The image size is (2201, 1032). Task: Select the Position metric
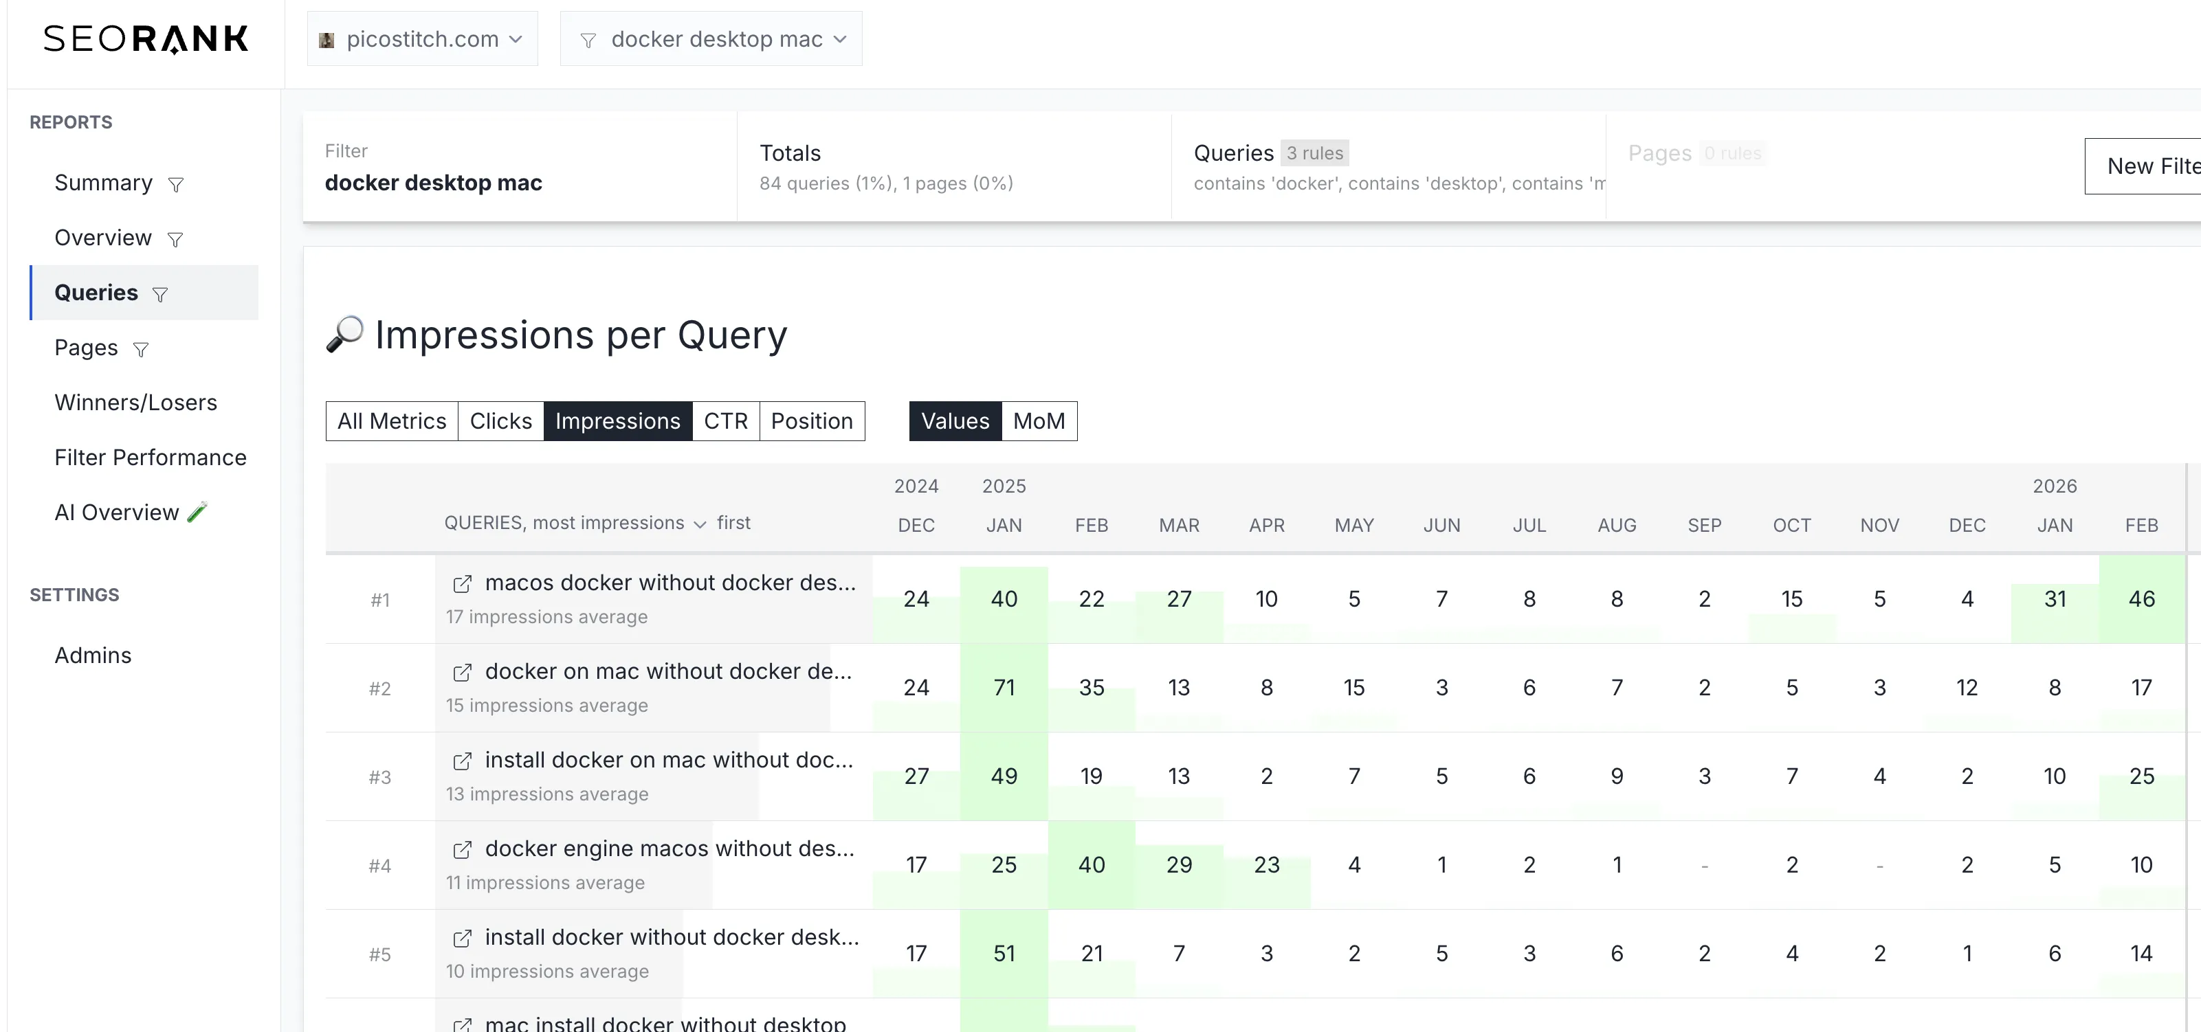point(811,421)
